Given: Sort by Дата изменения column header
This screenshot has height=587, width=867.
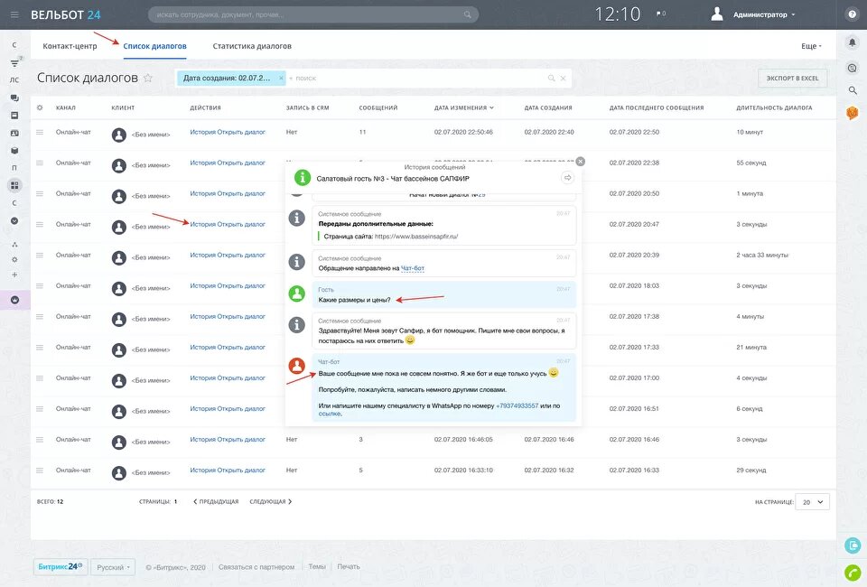Looking at the screenshot, I should pyautogui.click(x=463, y=107).
